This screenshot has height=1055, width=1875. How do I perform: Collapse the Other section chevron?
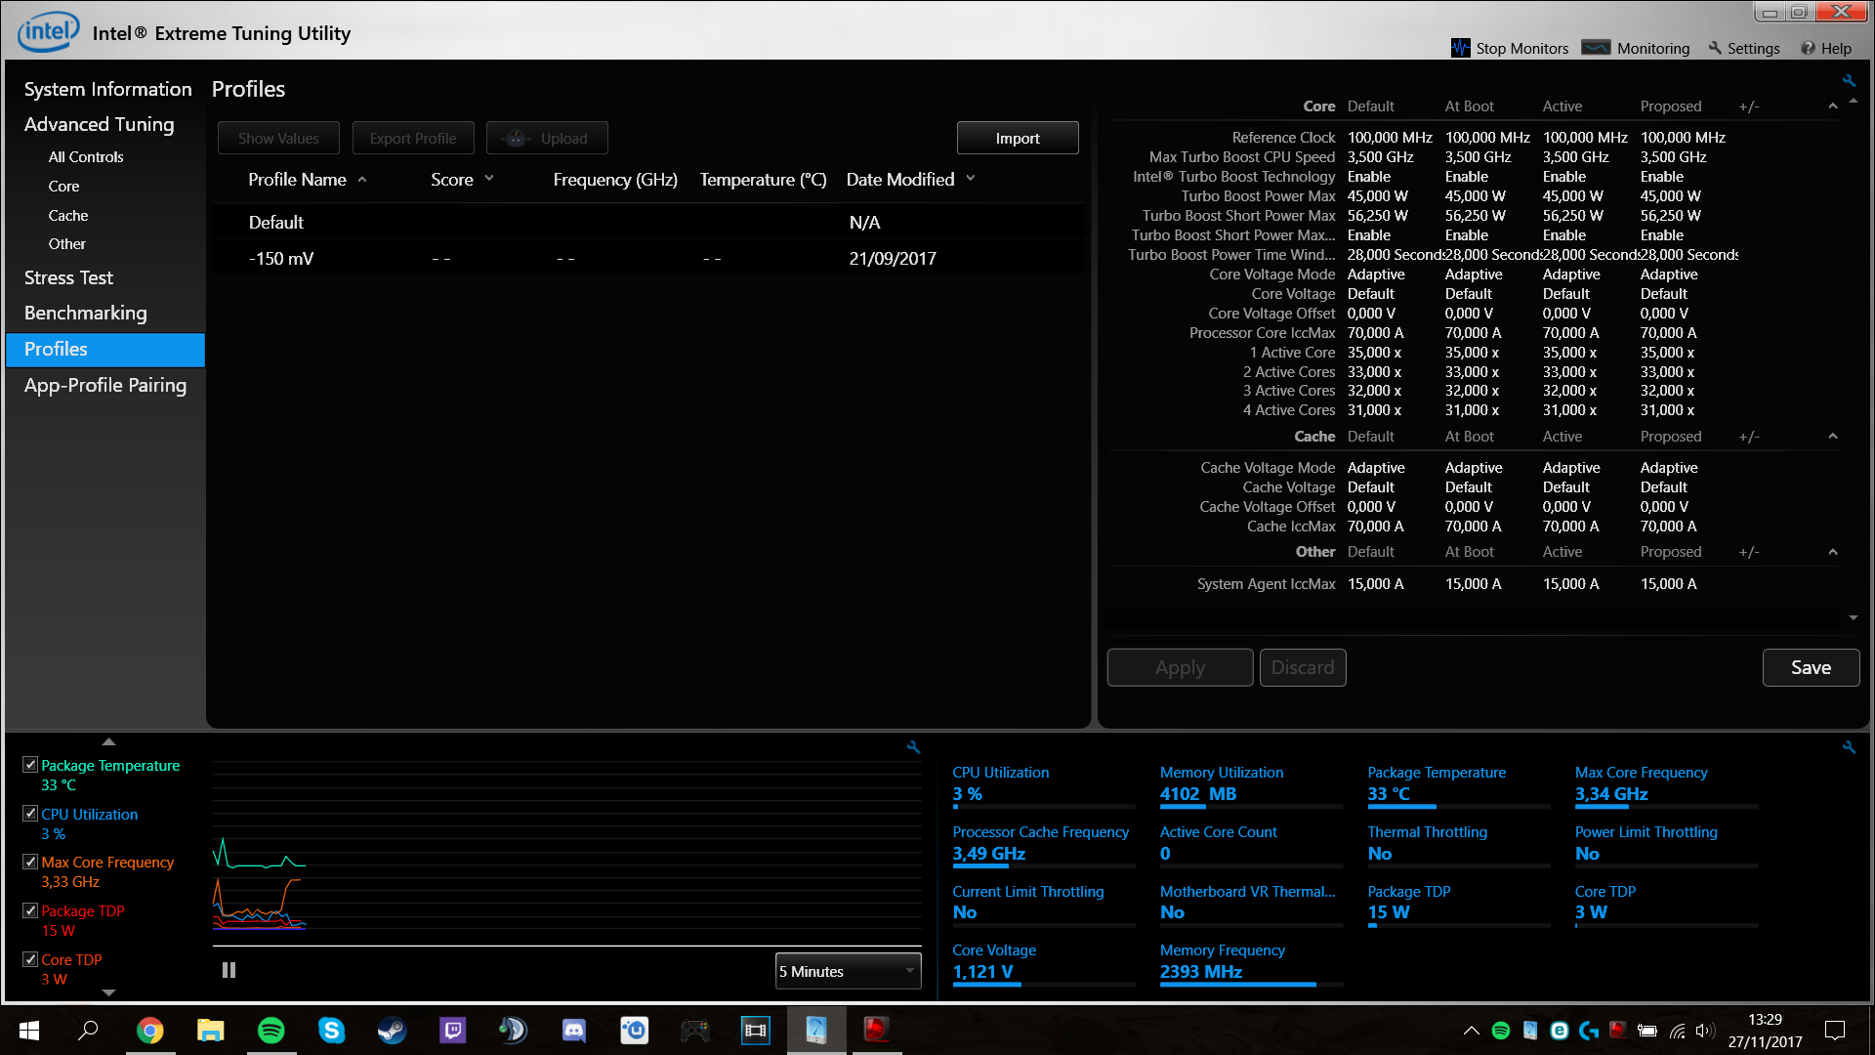click(x=1833, y=552)
